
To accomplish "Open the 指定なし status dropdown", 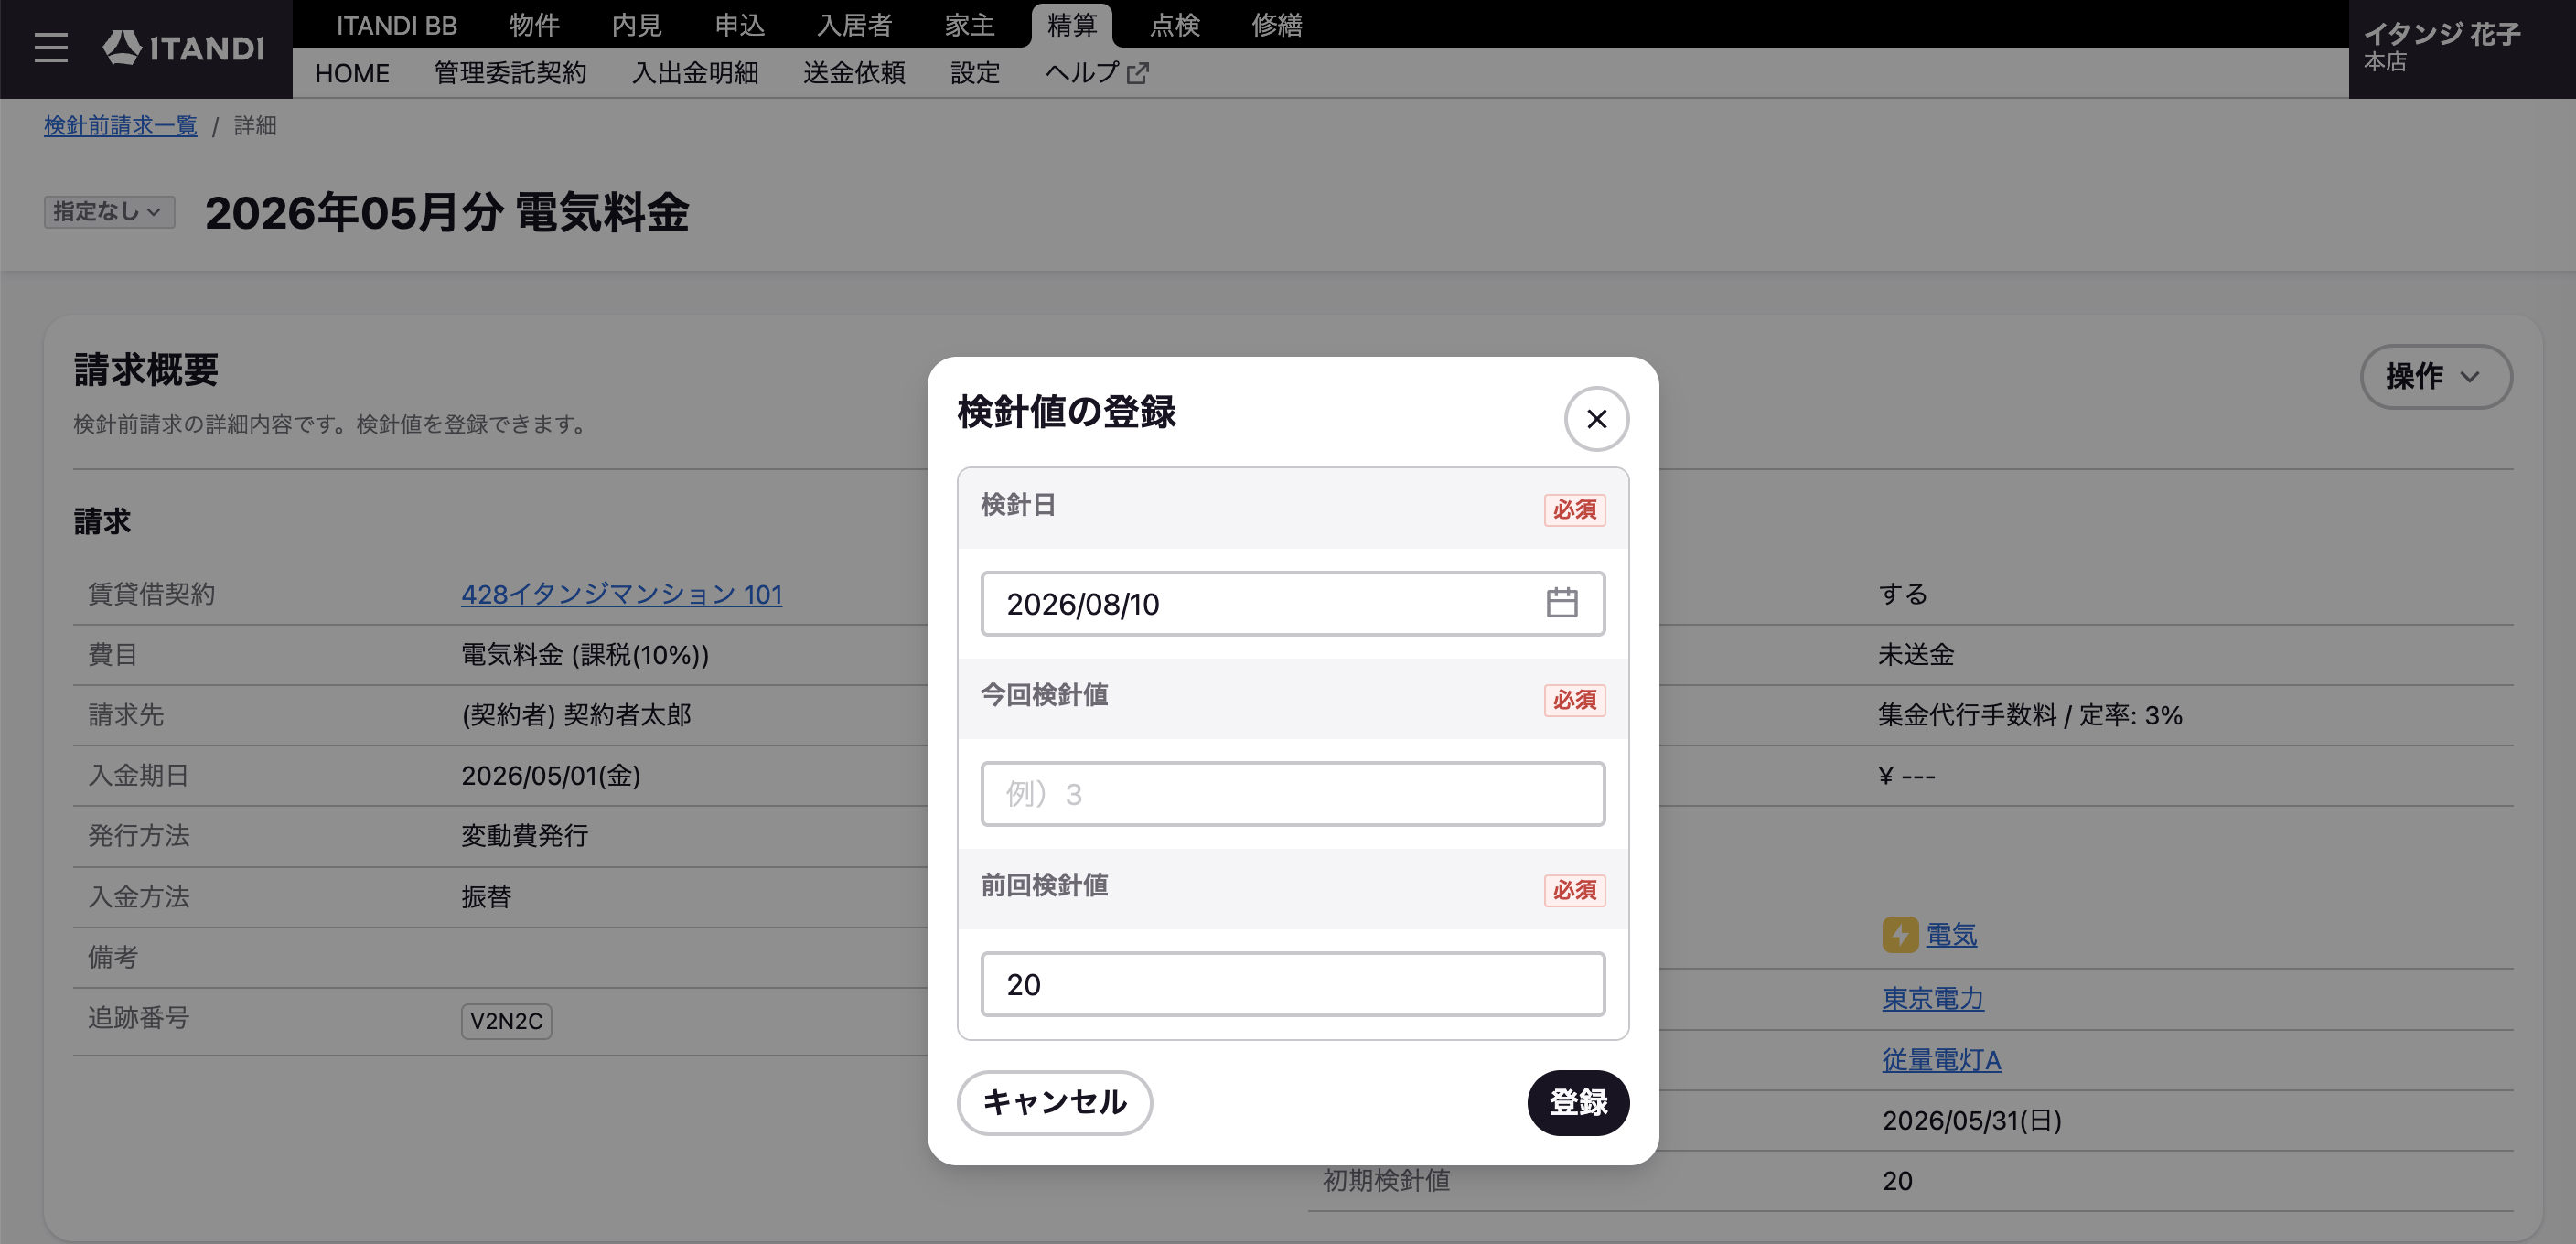I will tap(109, 212).
